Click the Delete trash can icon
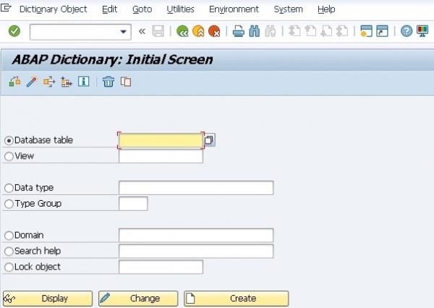434x308 pixels. pos(109,82)
